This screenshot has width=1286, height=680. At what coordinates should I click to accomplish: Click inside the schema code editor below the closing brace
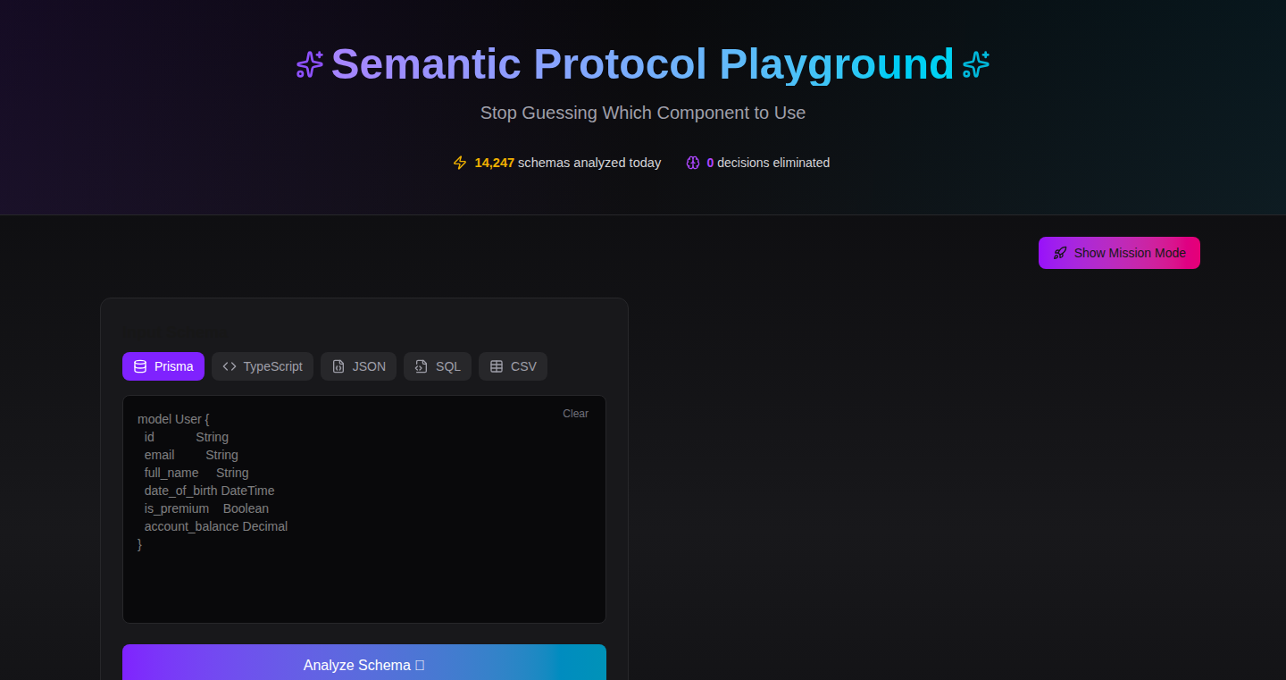click(x=364, y=585)
